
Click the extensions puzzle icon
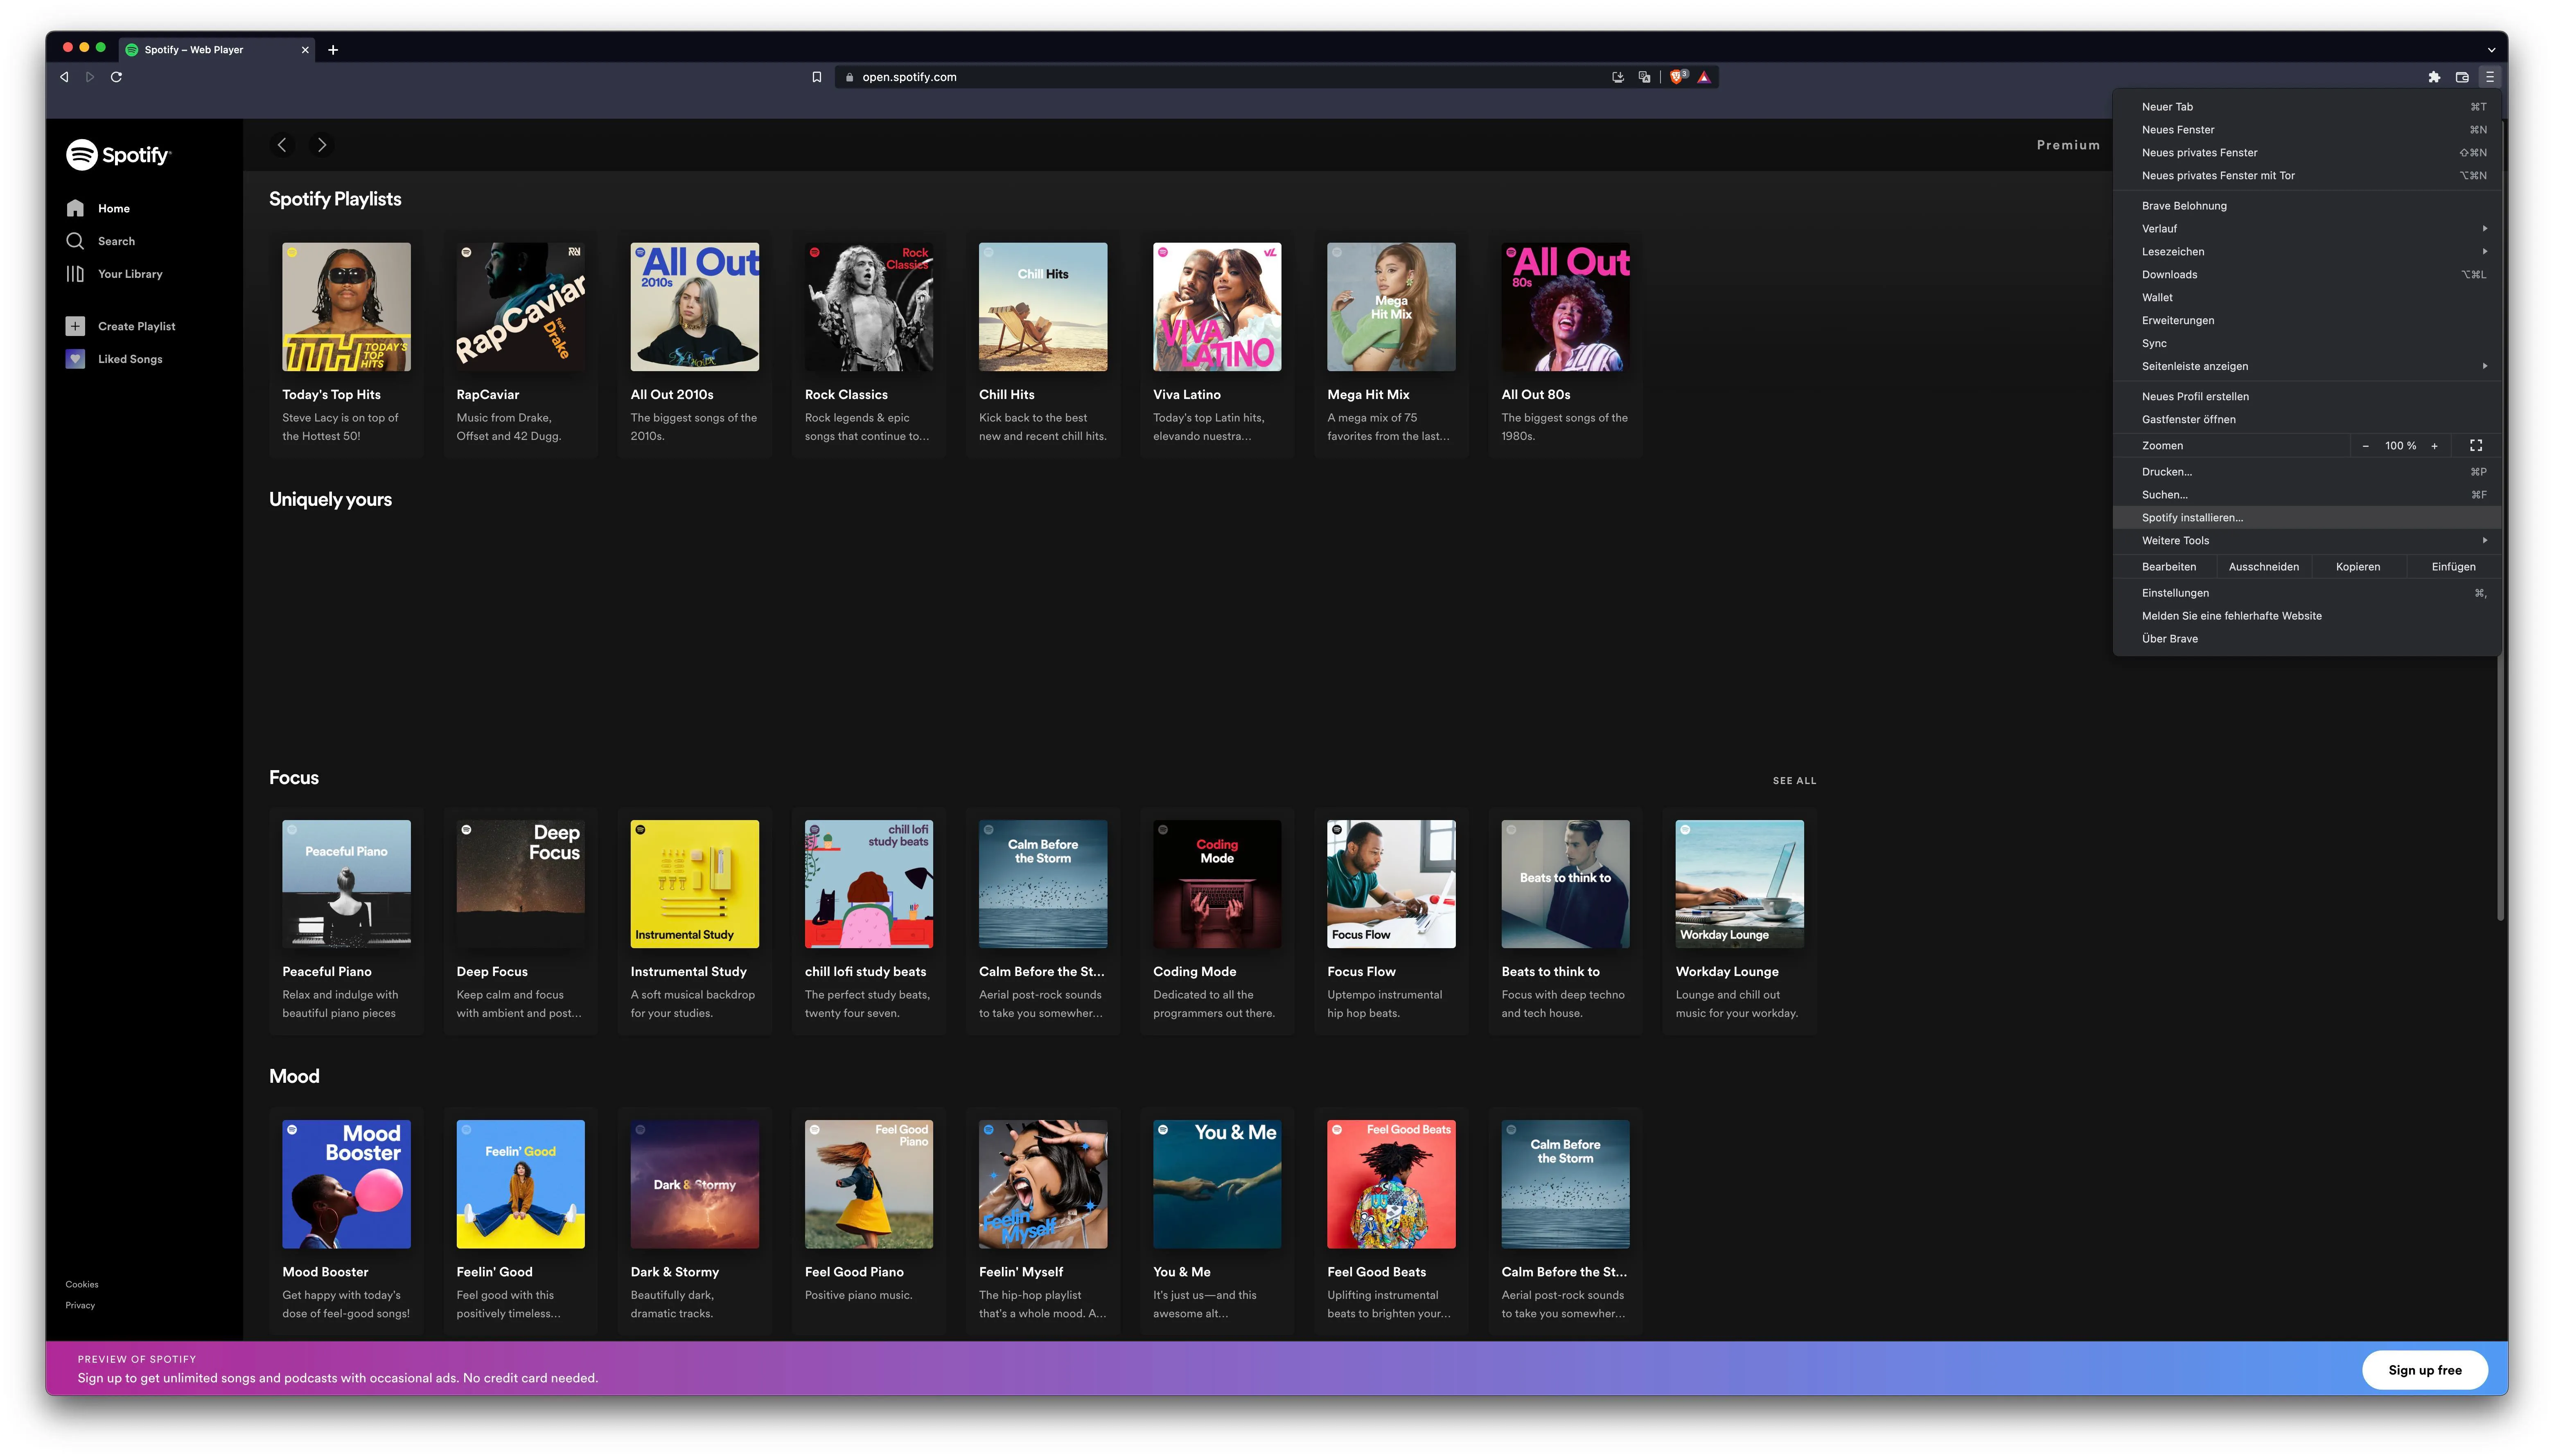point(2435,76)
